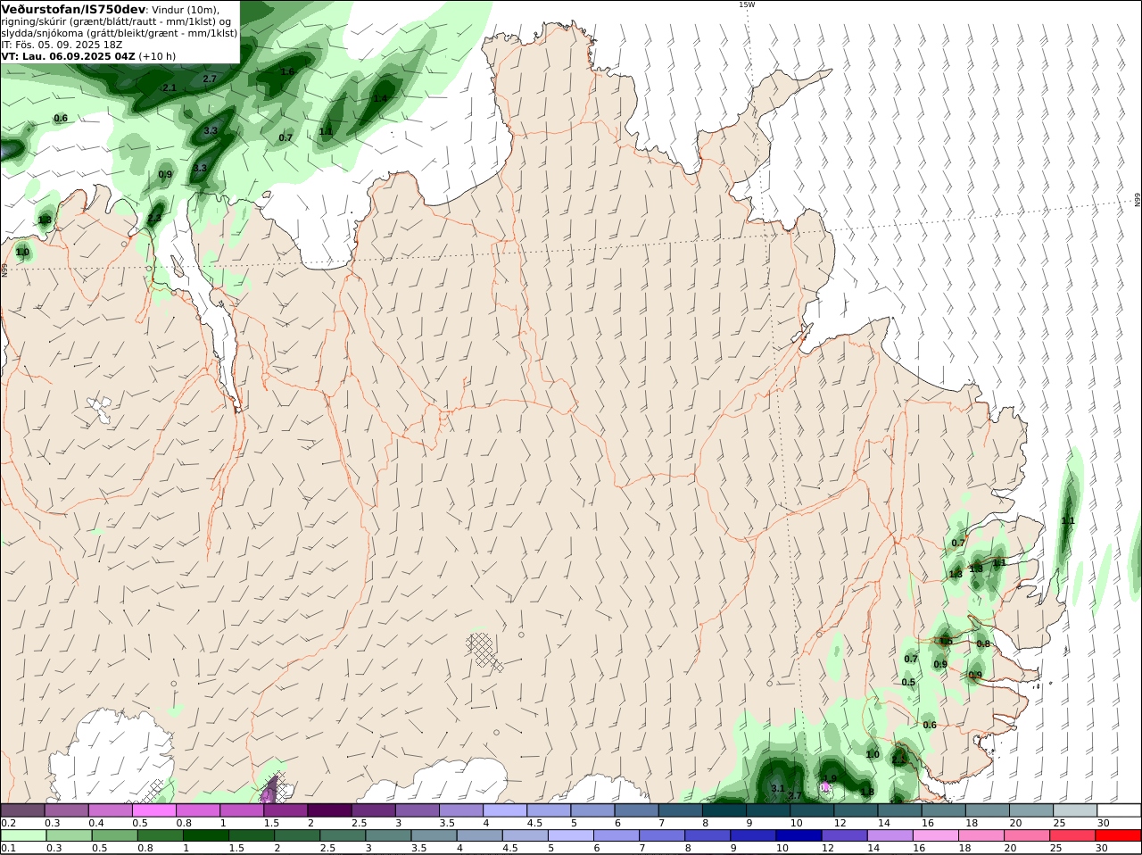Screen dimensions: 1142x855
Task: Click the 3.1 precipitation value on the map
Action: tap(777, 789)
